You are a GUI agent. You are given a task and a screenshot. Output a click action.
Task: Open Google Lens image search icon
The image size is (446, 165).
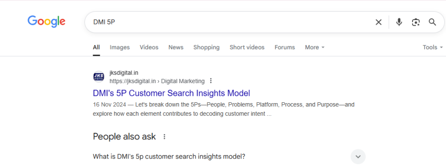(x=416, y=22)
